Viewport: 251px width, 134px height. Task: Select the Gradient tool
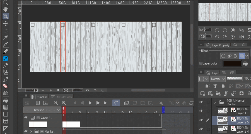tap(6, 107)
